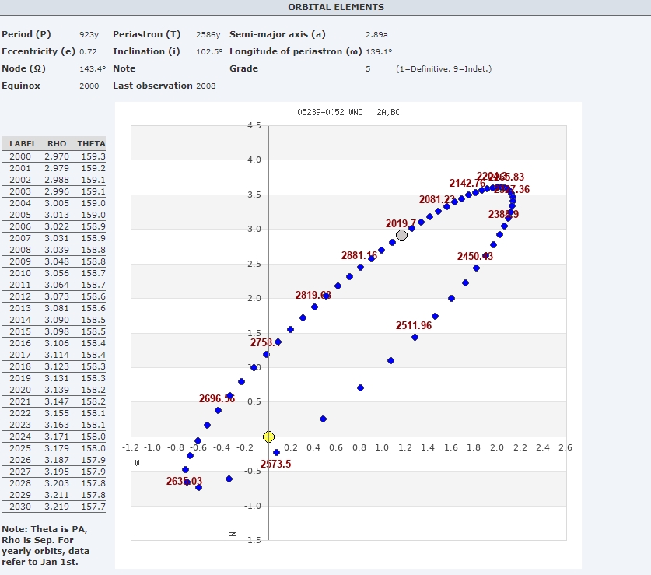Click the 2881.16 epoch label on plot
Image resolution: width=651 pixels, height=575 pixels.
point(359,255)
